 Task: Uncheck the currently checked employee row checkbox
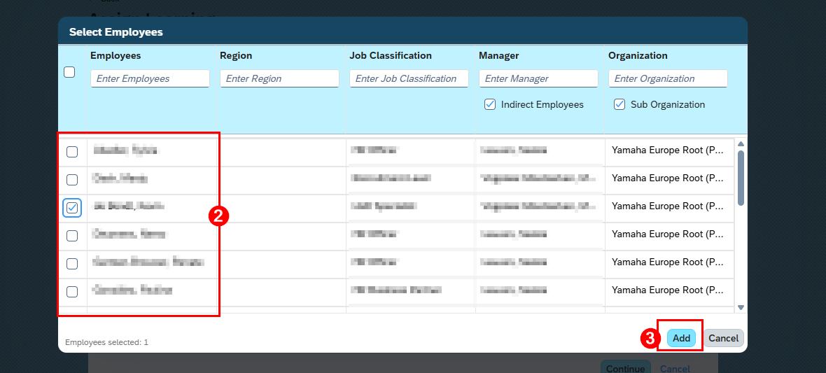(72, 208)
